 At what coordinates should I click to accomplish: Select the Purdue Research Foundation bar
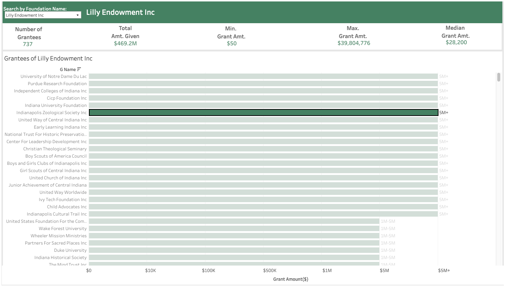click(x=264, y=84)
